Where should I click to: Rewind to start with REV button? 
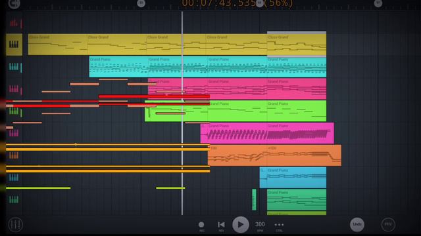pyautogui.click(x=221, y=226)
